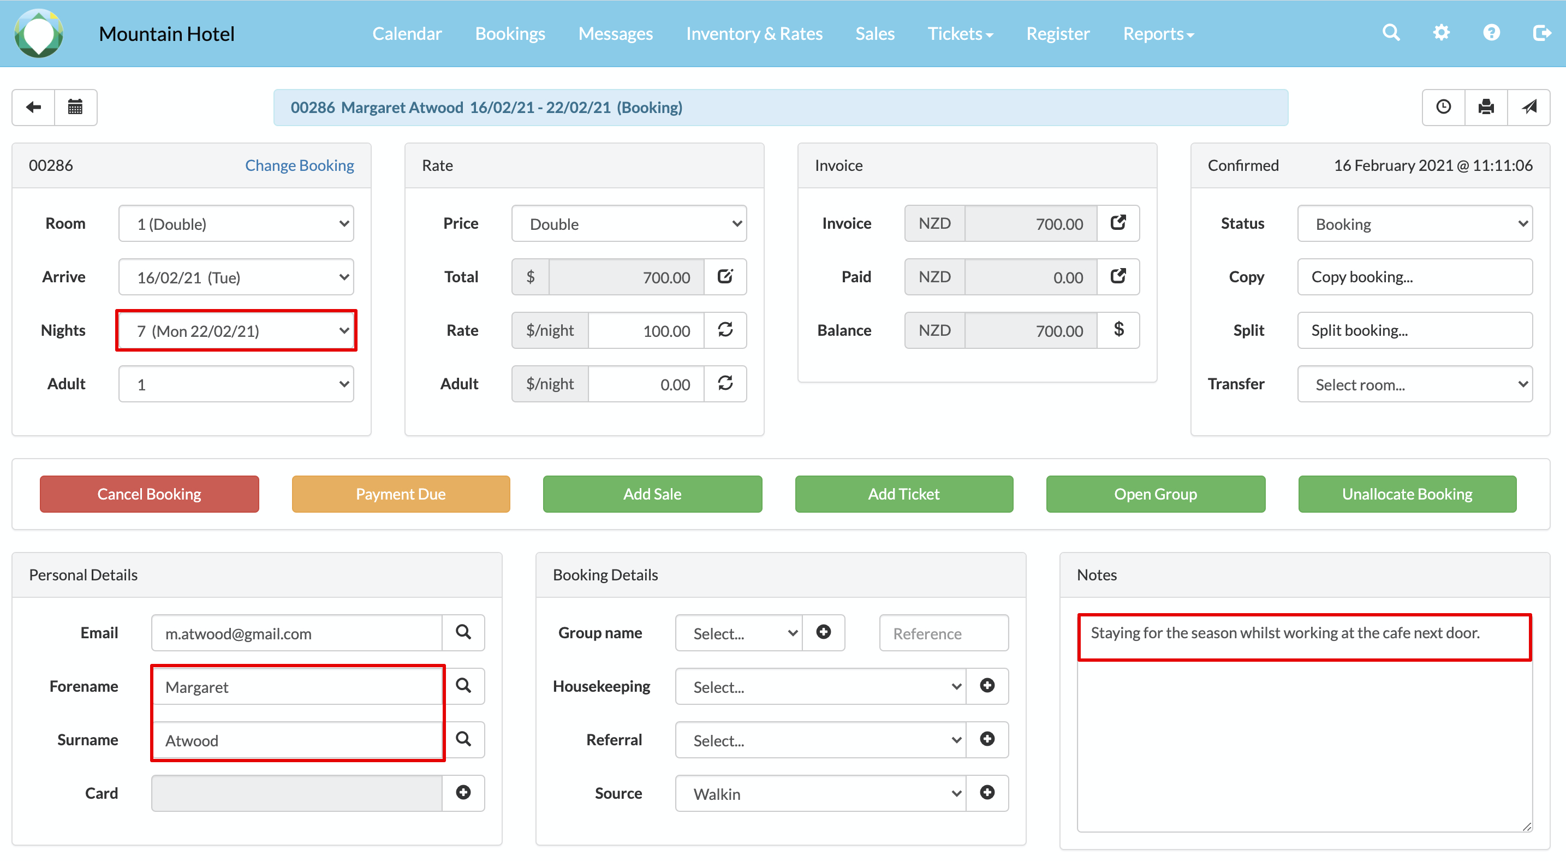The image size is (1566, 861).
Task: Search by Email magnifier icon
Action: (463, 632)
